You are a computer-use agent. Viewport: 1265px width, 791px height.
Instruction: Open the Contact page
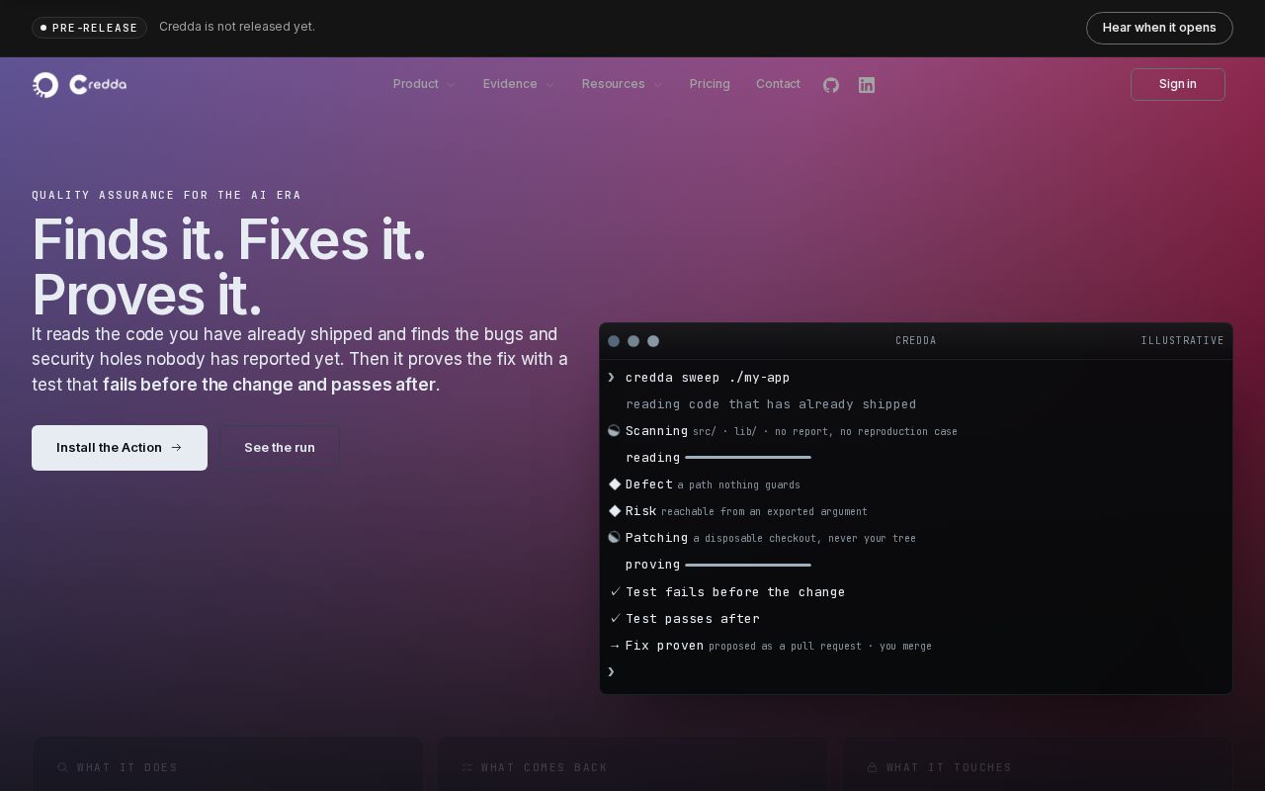(x=778, y=84)
